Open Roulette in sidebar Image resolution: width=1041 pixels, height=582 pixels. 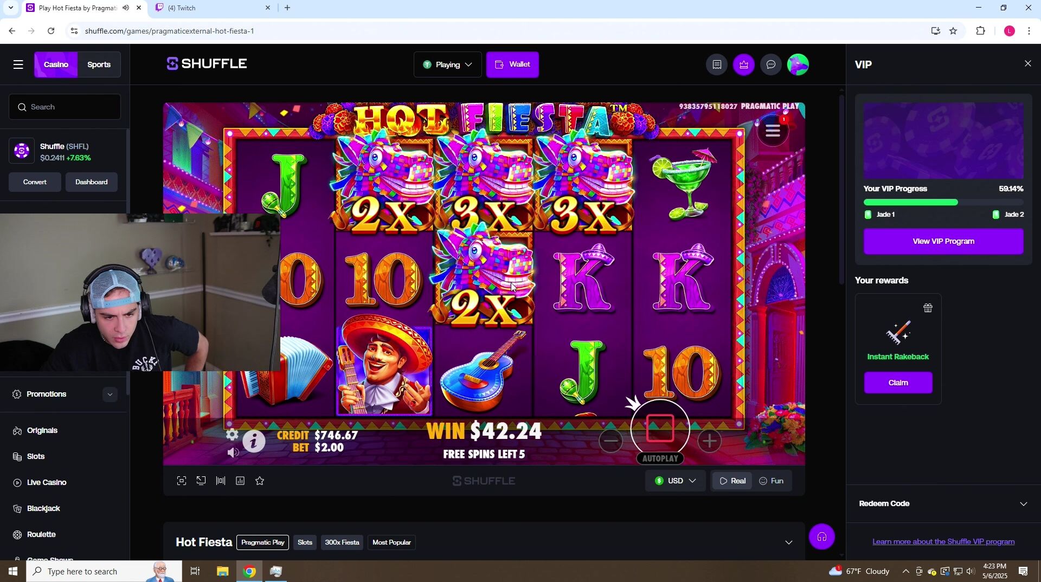41,534
